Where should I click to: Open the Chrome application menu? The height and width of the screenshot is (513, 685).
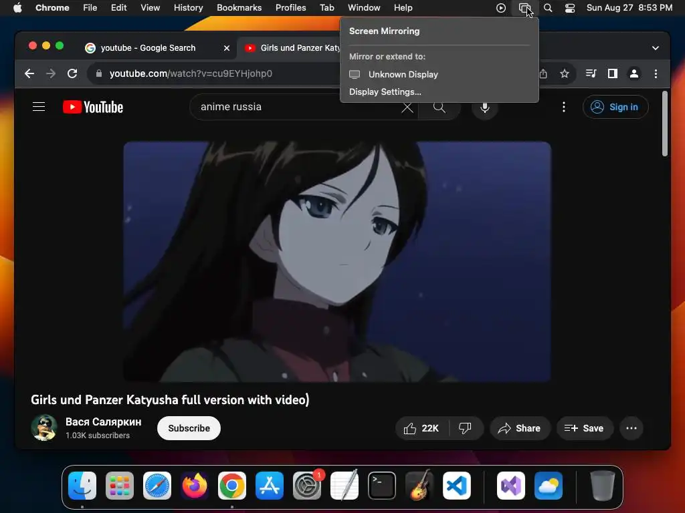pyautogui.click(x=52, y=8)
